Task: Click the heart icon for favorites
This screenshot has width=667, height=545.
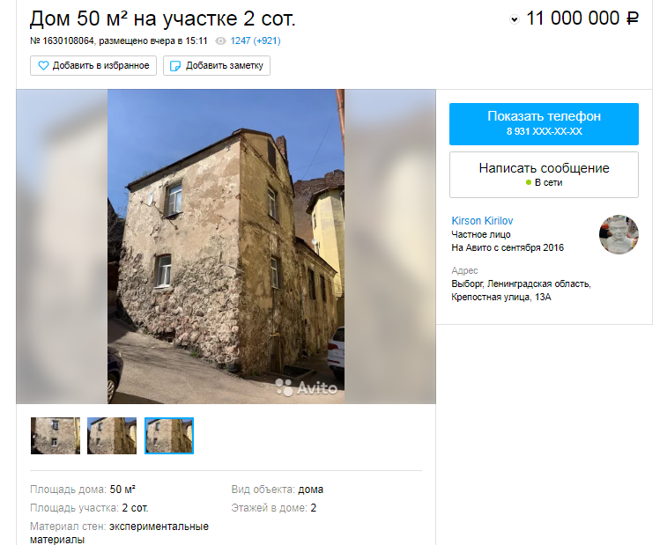Action: tap(43, 65)
